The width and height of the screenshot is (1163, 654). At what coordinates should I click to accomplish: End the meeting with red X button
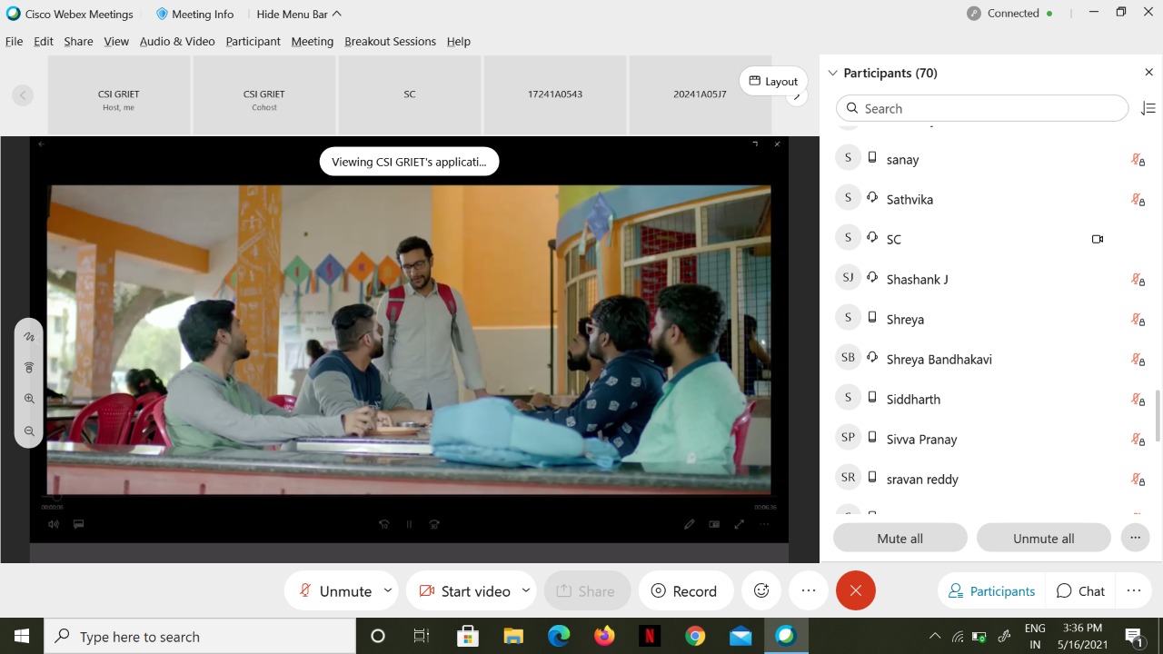(x=855, y=590)
